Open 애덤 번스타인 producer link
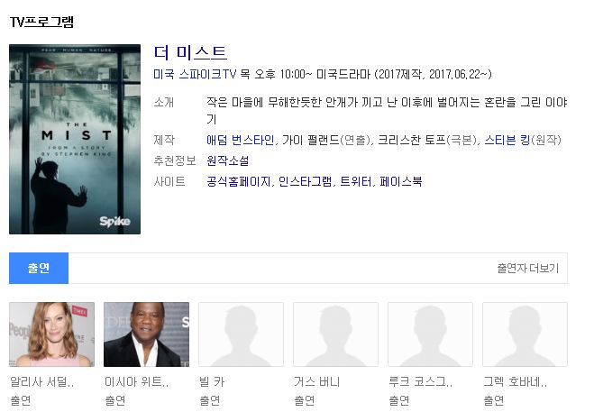Viewport: 594px width, 412px height. tap(240, 140)
